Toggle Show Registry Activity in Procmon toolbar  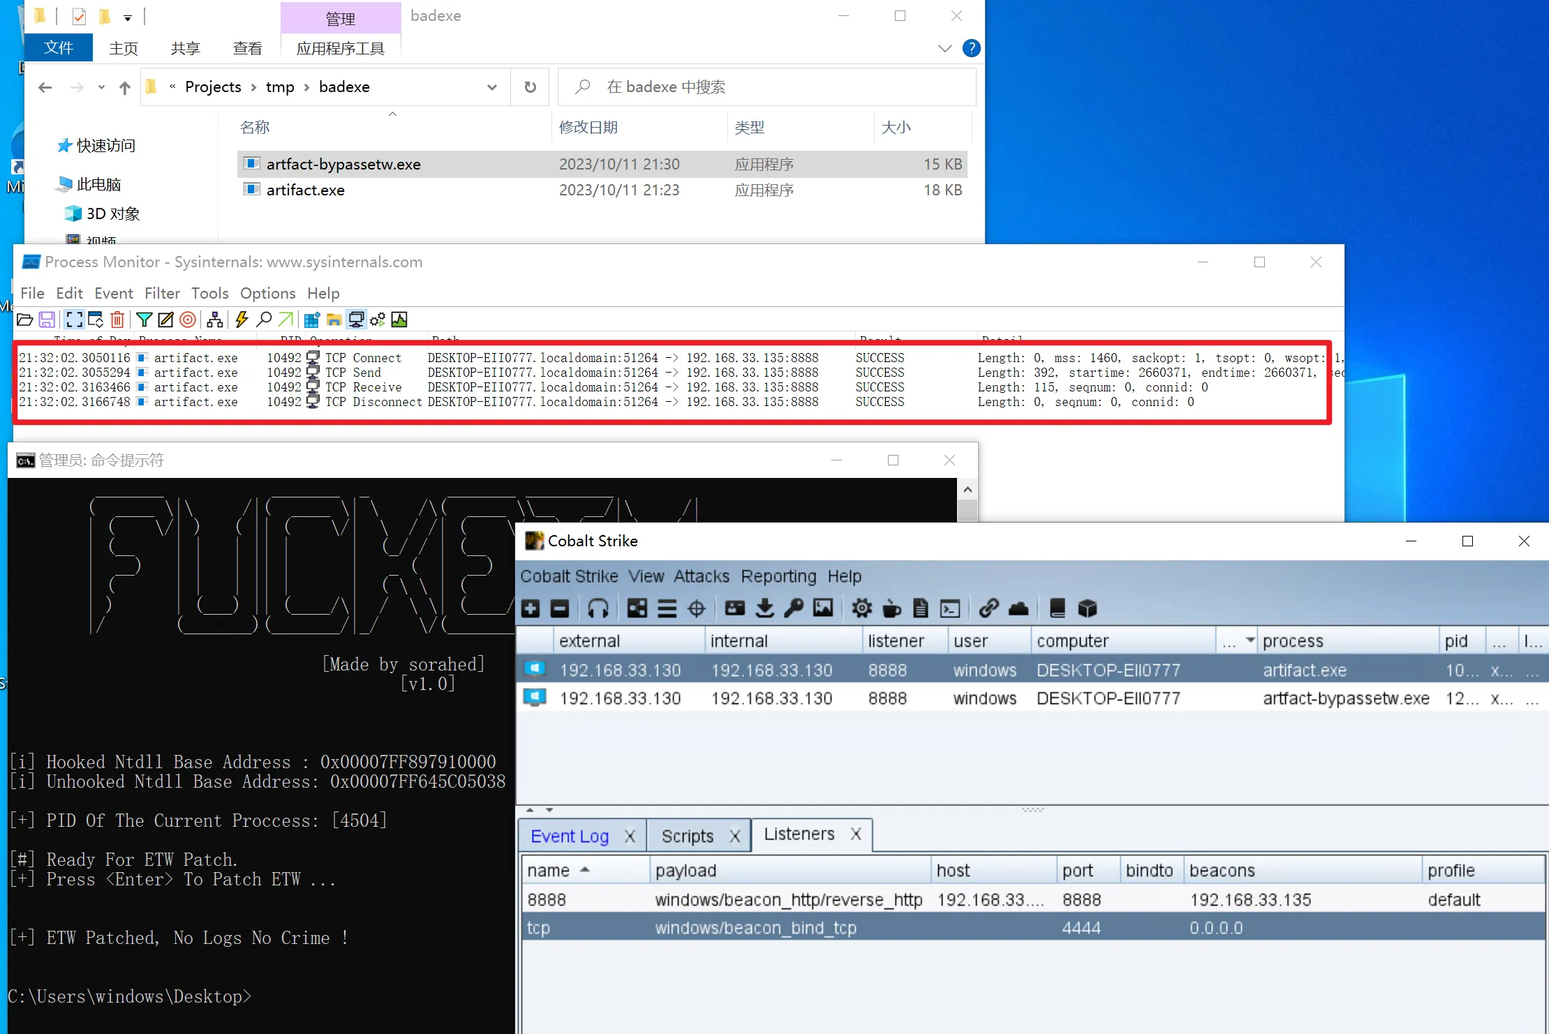point(311,320)
